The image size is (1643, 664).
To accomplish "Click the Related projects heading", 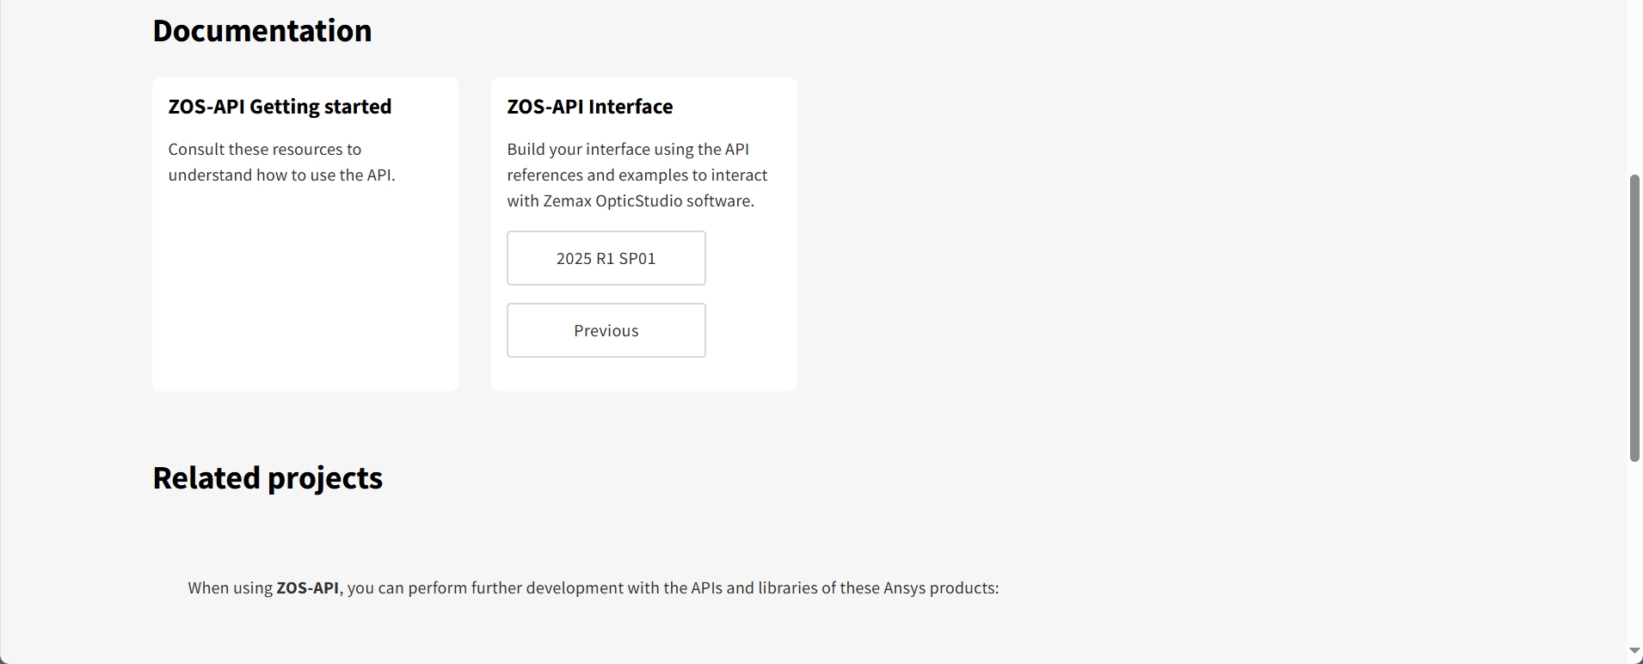I will pyautogui.click(x=267, y=478).
